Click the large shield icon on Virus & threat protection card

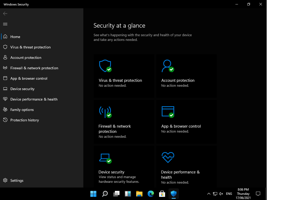[105, 66]
